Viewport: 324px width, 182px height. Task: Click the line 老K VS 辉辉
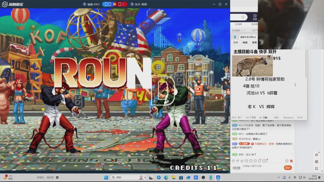click(261, 106)
